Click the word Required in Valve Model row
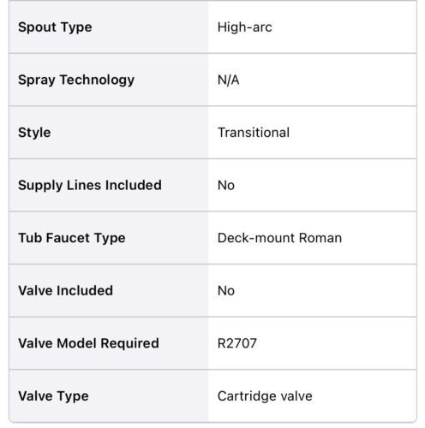The image size is (425, 428). pos(130,343)
